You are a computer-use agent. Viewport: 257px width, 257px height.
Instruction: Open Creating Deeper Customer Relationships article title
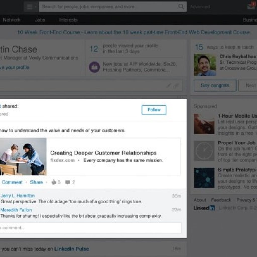click(103, 153)
